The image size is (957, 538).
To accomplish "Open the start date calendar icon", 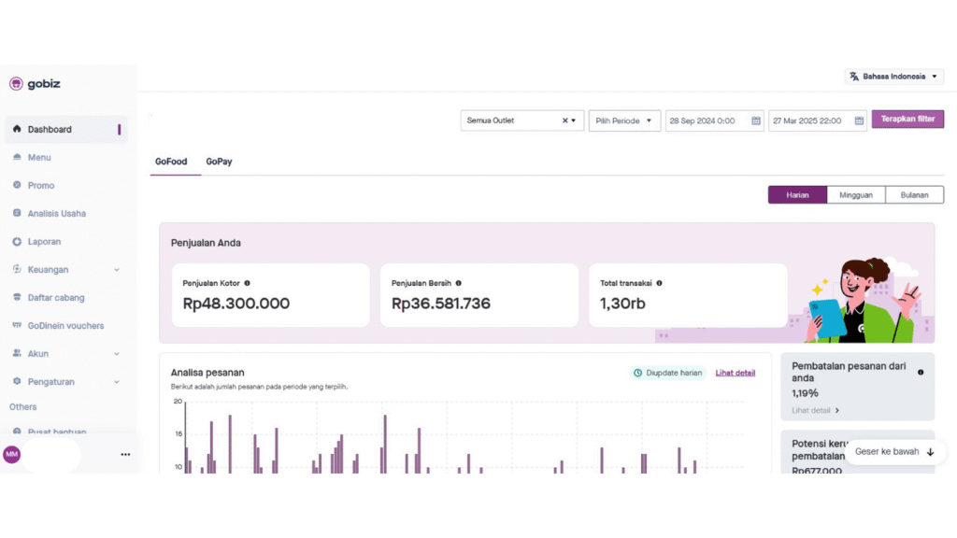I will pyautogui.click(x=756, y=120).
